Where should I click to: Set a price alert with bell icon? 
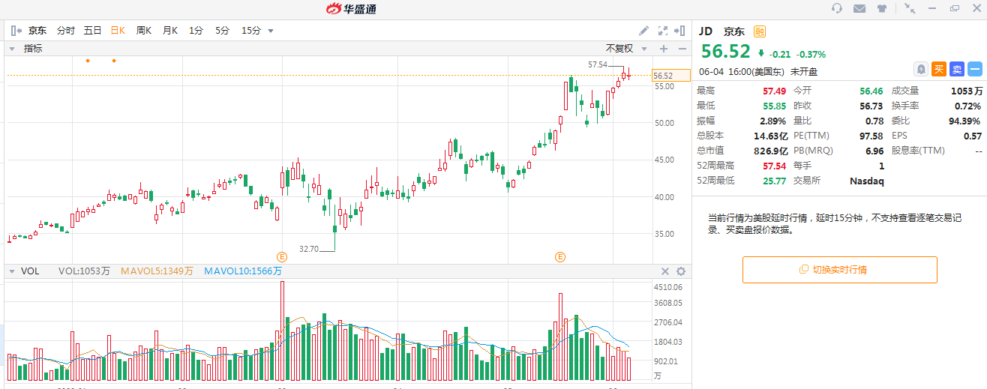(920, 69)
